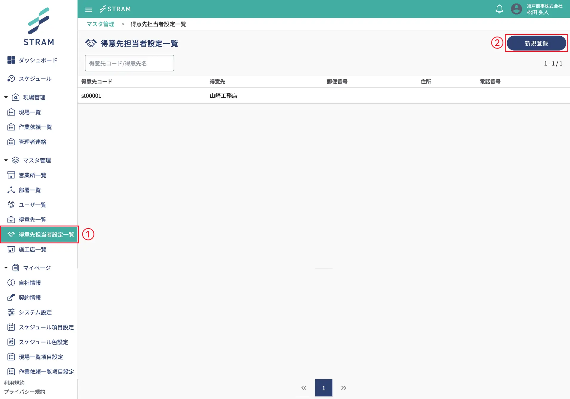Toggle the hamburger menu icon
The height and width of the screenshot is (399, 570).
[89, 10]
